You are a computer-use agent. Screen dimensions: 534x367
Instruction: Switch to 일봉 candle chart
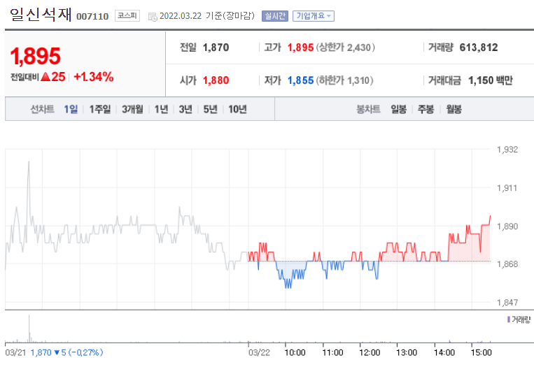pos(398,109)
